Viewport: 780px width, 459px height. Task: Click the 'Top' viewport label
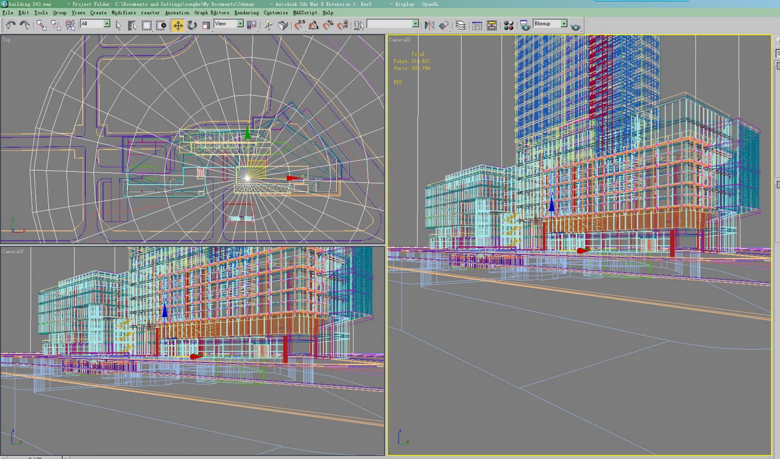pyautogui.click(x=6, y=40)
